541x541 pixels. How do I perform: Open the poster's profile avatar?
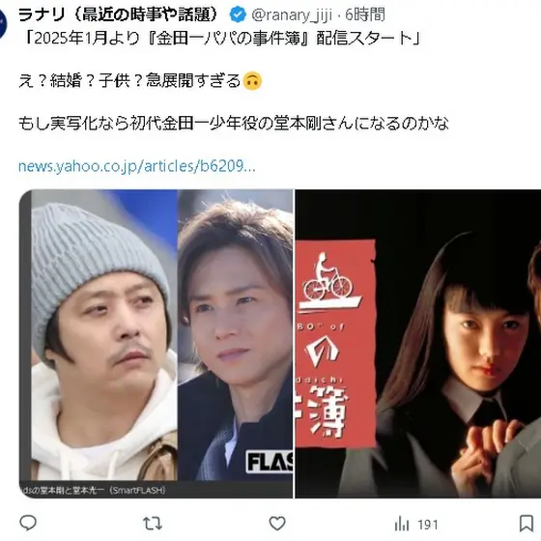point(4,23)
